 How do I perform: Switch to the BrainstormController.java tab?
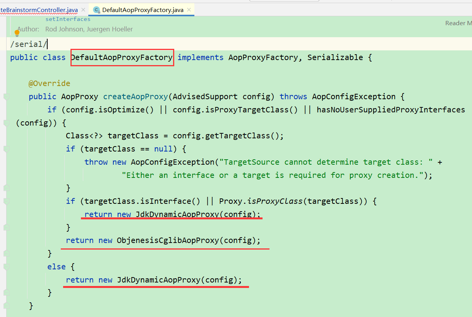click(39, 10)
